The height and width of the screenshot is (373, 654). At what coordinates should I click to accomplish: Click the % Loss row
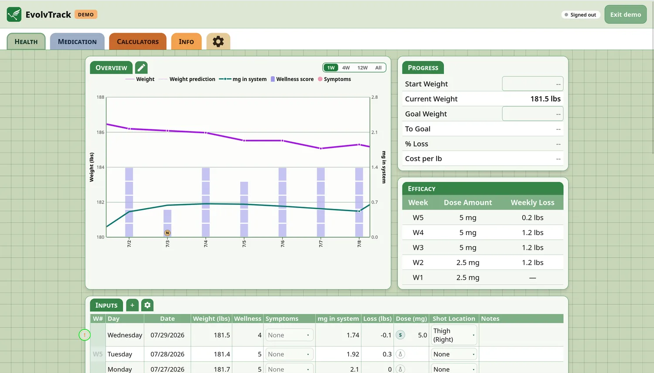coord(483,144)
